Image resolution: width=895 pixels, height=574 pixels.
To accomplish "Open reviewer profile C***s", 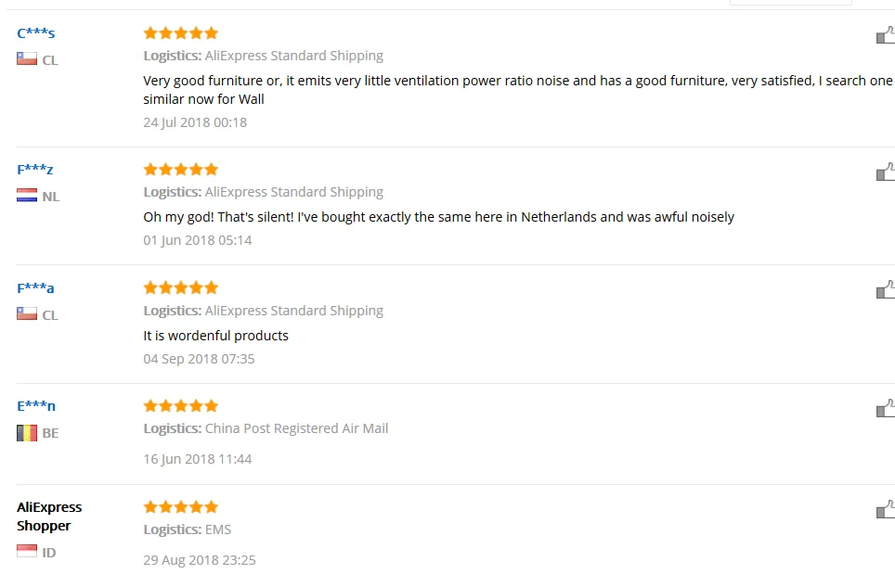I will click(36, 32).
